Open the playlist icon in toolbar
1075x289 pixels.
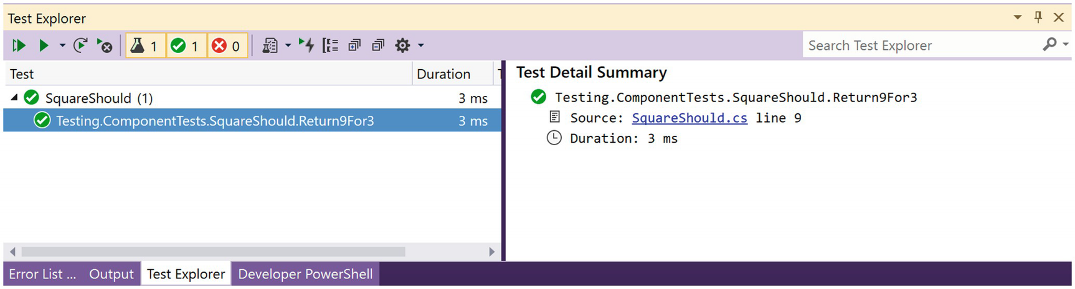(x=270, y=45)
